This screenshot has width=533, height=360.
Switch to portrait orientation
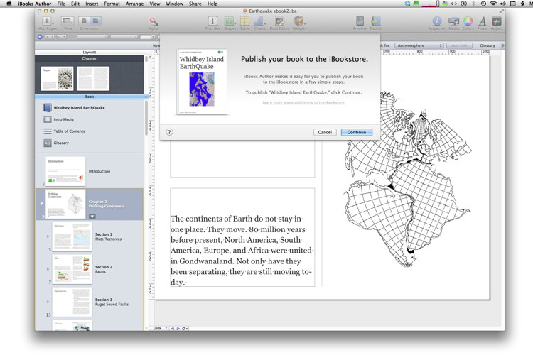coord(85,21)
